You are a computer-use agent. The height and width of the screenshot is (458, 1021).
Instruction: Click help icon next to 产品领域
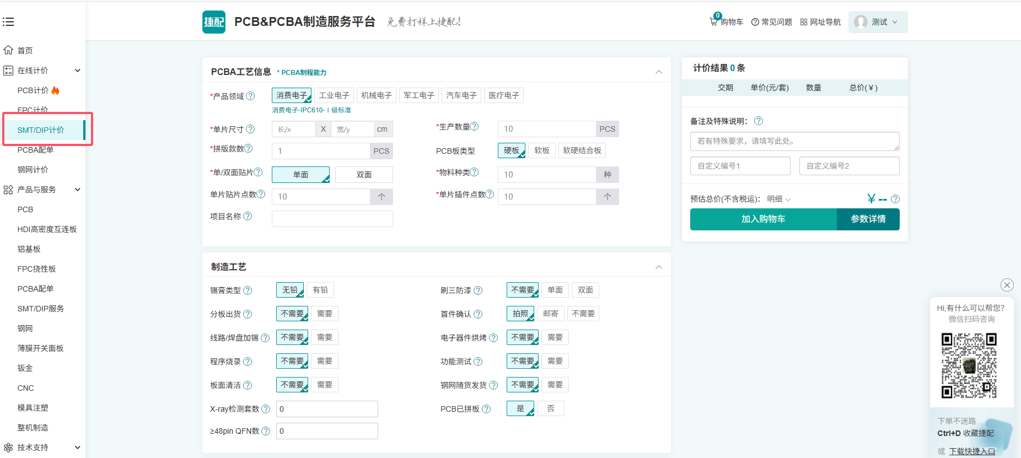[250, 96]
